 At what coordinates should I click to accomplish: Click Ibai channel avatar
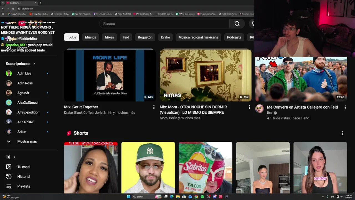(260, 109)
